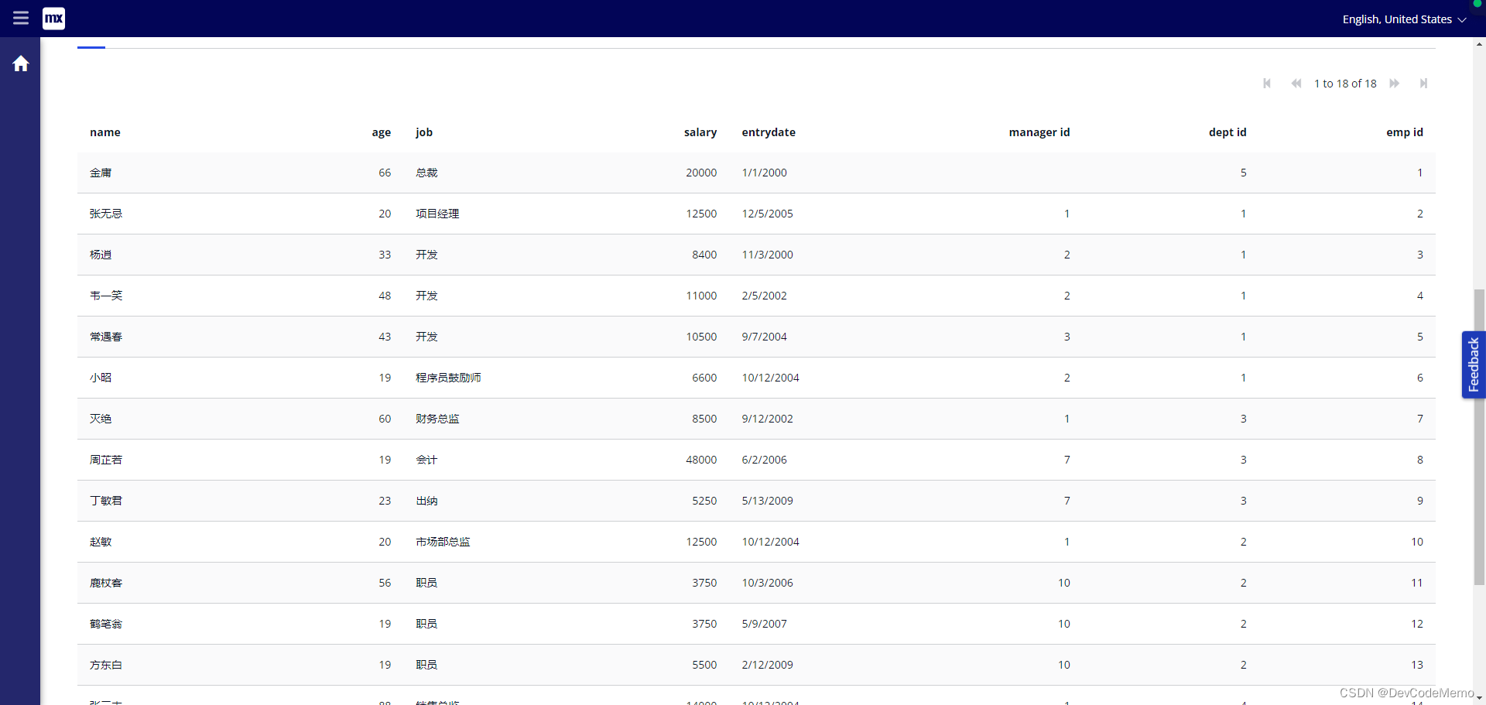Image resolution: width=1486 pixels, height=705 pixels.
Task: Go to the previous page of records
Action: 1296,84
